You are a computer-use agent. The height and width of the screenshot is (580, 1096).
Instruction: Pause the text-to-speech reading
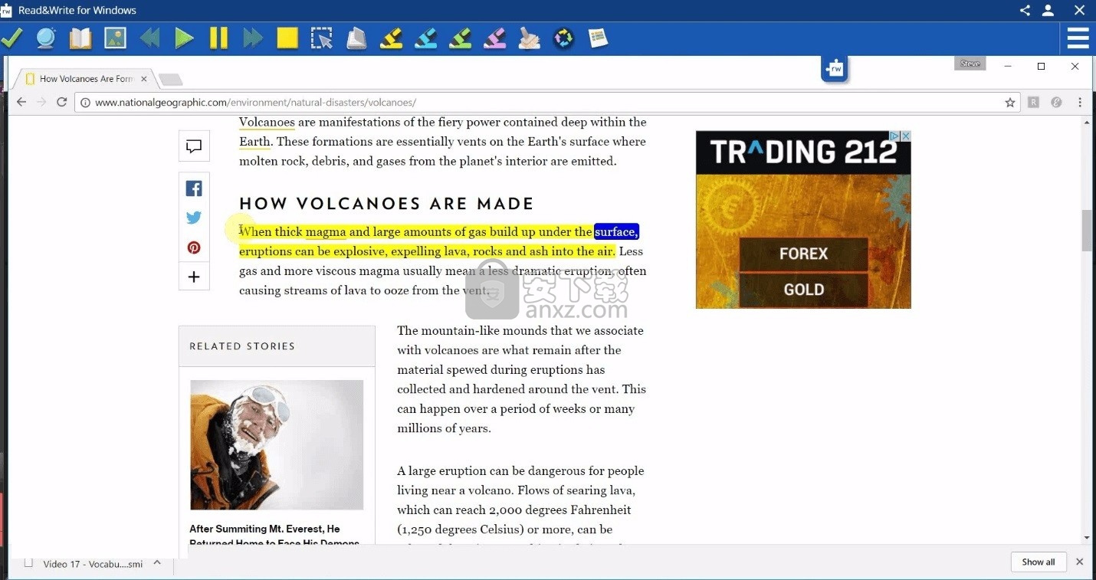point(218,38)
